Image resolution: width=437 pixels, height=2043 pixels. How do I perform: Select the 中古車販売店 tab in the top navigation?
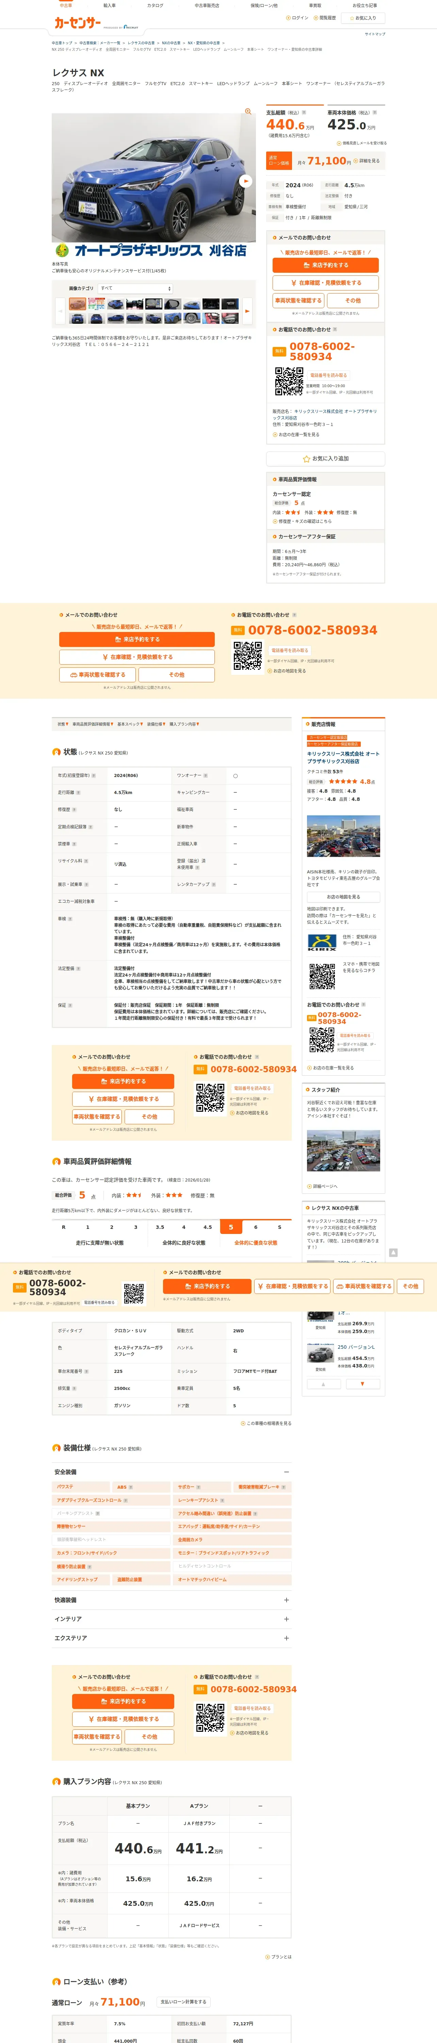pos(207,5)
